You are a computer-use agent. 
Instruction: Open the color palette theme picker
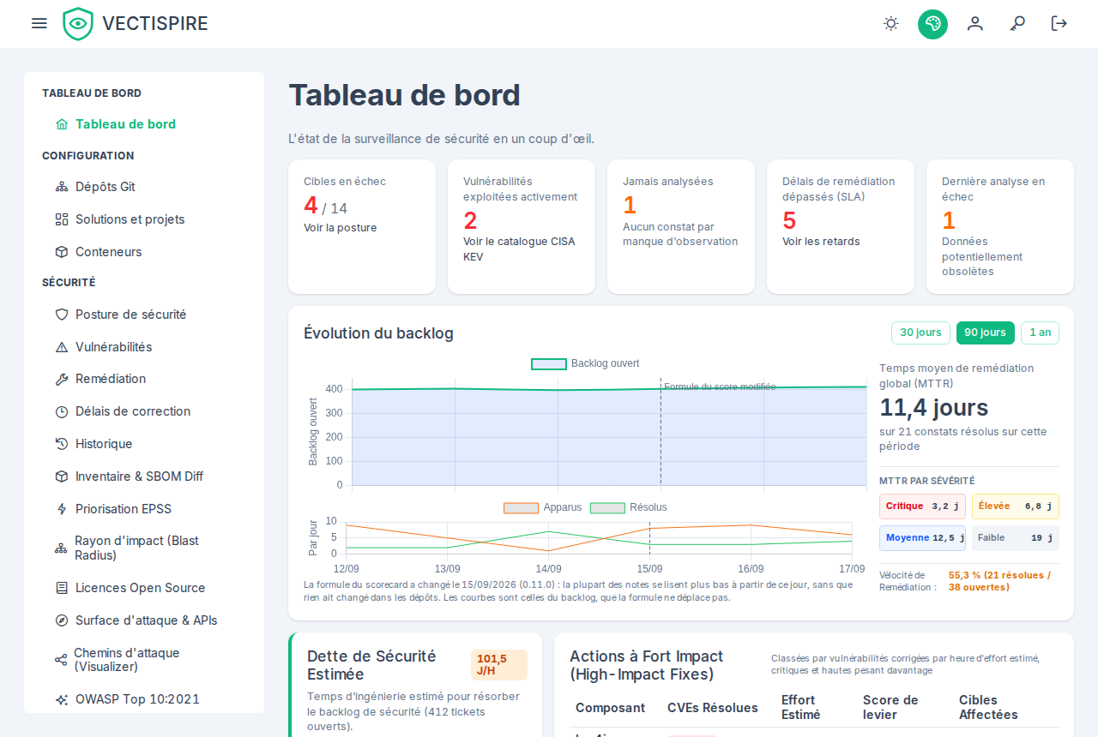point(932,23)
